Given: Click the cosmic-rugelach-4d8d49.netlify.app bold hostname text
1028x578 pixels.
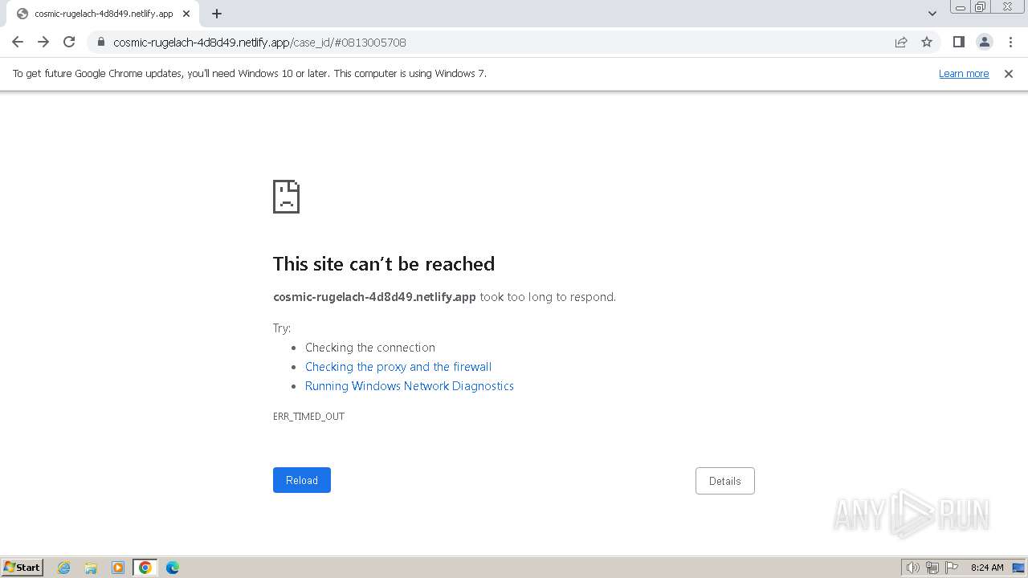Looking at the screenshot, I should point(374,297).
